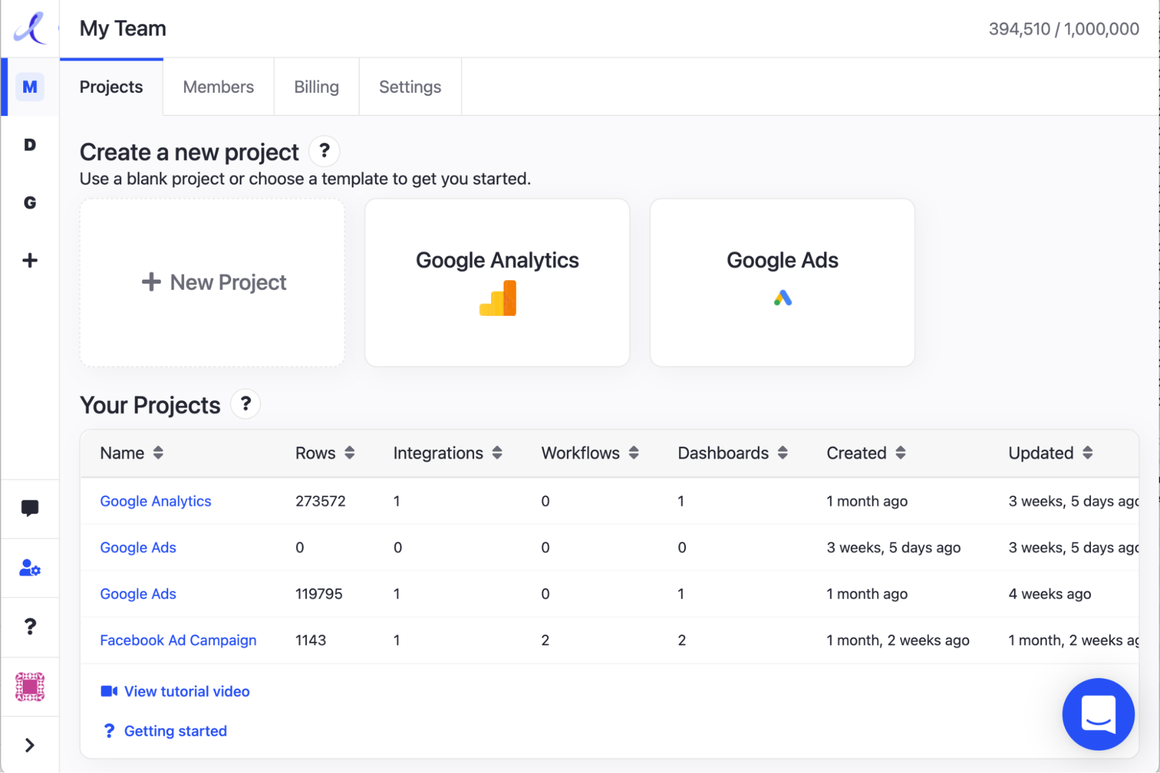Open help for Create a new project
1160x773 pixels.
[324, 151]
